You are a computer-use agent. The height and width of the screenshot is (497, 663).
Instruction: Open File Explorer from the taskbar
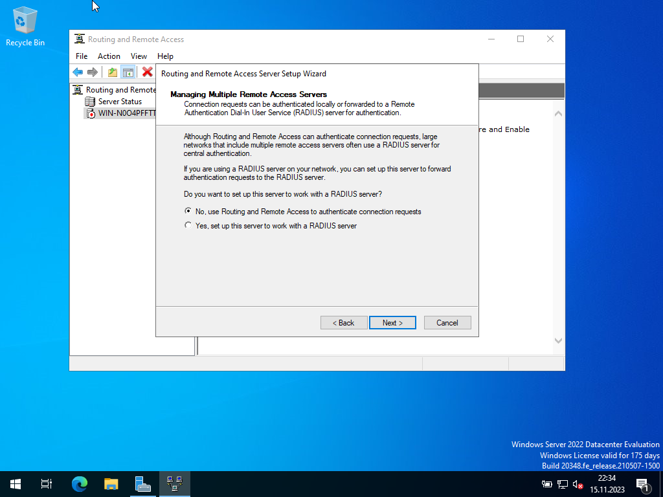[x=111, y=483]
